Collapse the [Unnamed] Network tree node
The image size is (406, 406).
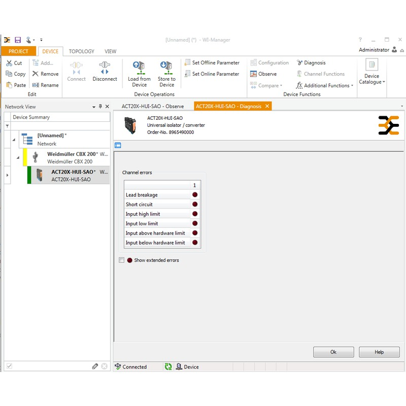14,140
